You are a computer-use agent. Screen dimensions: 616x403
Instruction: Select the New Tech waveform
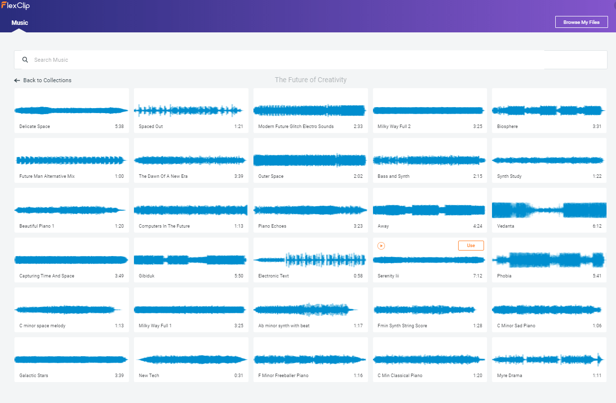coord(192,359)
